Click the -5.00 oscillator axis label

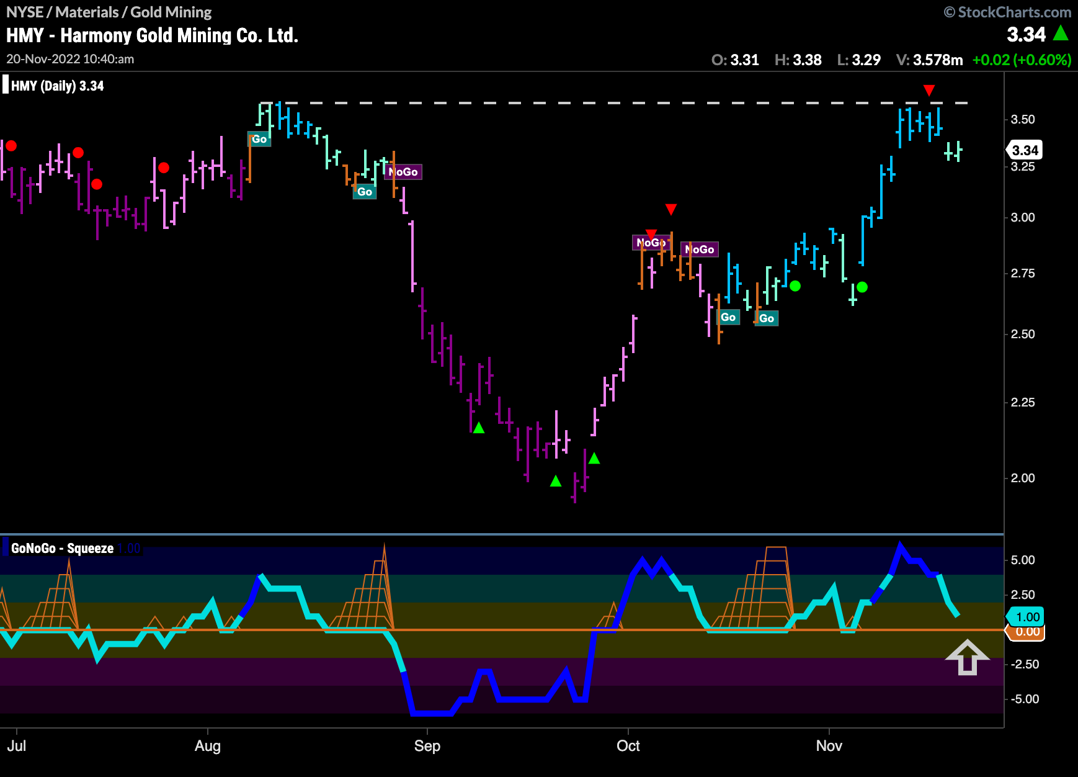(1024, 699)
